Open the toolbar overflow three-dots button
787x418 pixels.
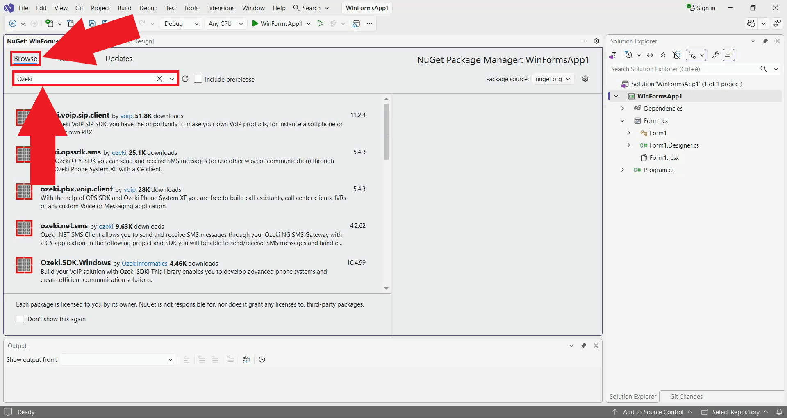(369, 24)
